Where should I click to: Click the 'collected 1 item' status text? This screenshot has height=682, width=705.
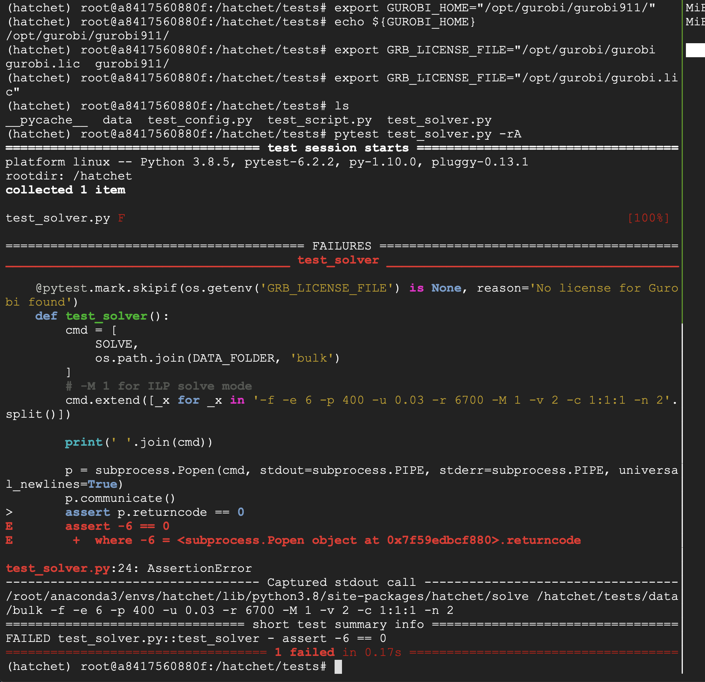tap(65, 190)
